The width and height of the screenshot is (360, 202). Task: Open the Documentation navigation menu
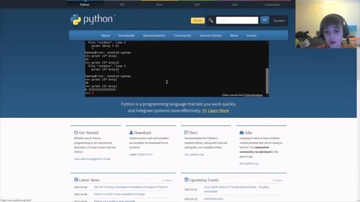154,35
